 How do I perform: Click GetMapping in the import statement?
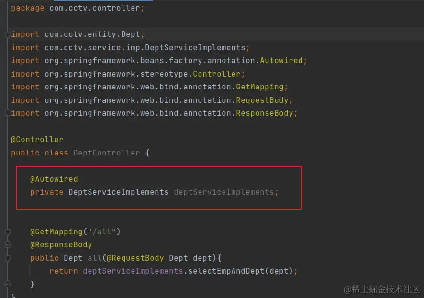point(259,87)
